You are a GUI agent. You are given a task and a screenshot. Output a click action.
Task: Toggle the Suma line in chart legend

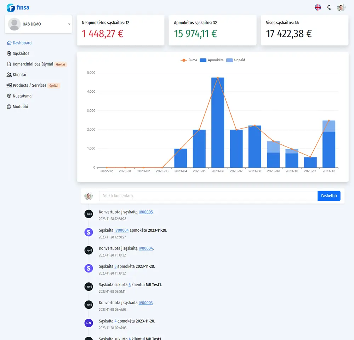(x=189, y=60)
